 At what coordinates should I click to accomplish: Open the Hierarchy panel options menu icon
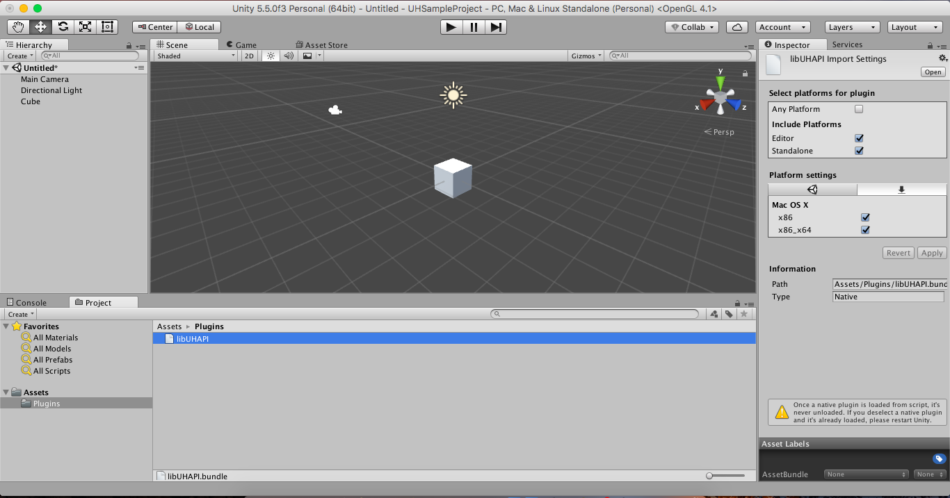click(x=140, y=46)
